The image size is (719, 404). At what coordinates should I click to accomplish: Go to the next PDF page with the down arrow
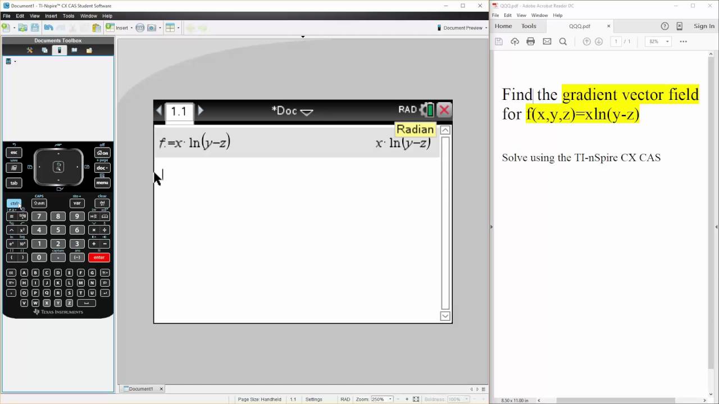(599, 42)
